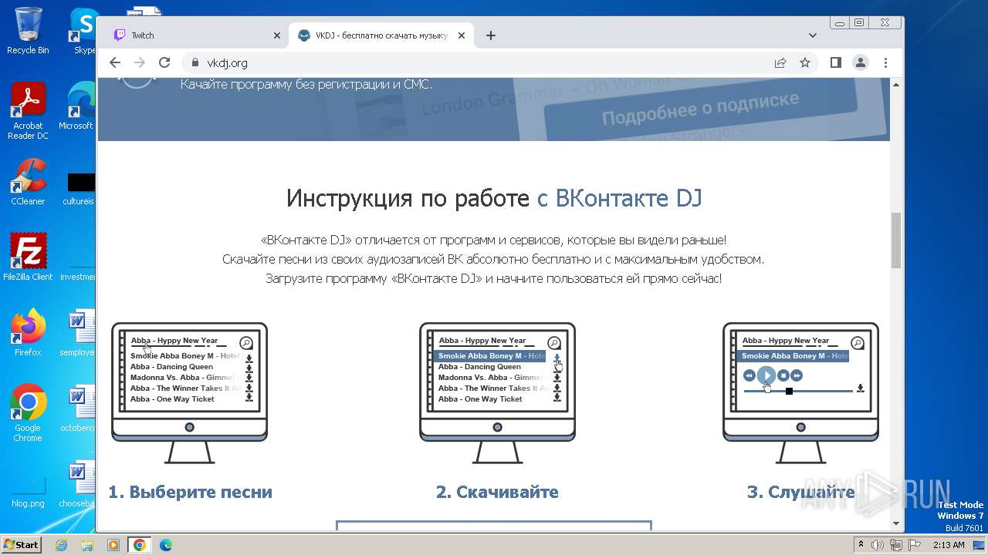Image resolution: width=988 pixels, height=555 pixels.
Task: Open Internet Explorer from taskbar
Action: pos(62,545)
